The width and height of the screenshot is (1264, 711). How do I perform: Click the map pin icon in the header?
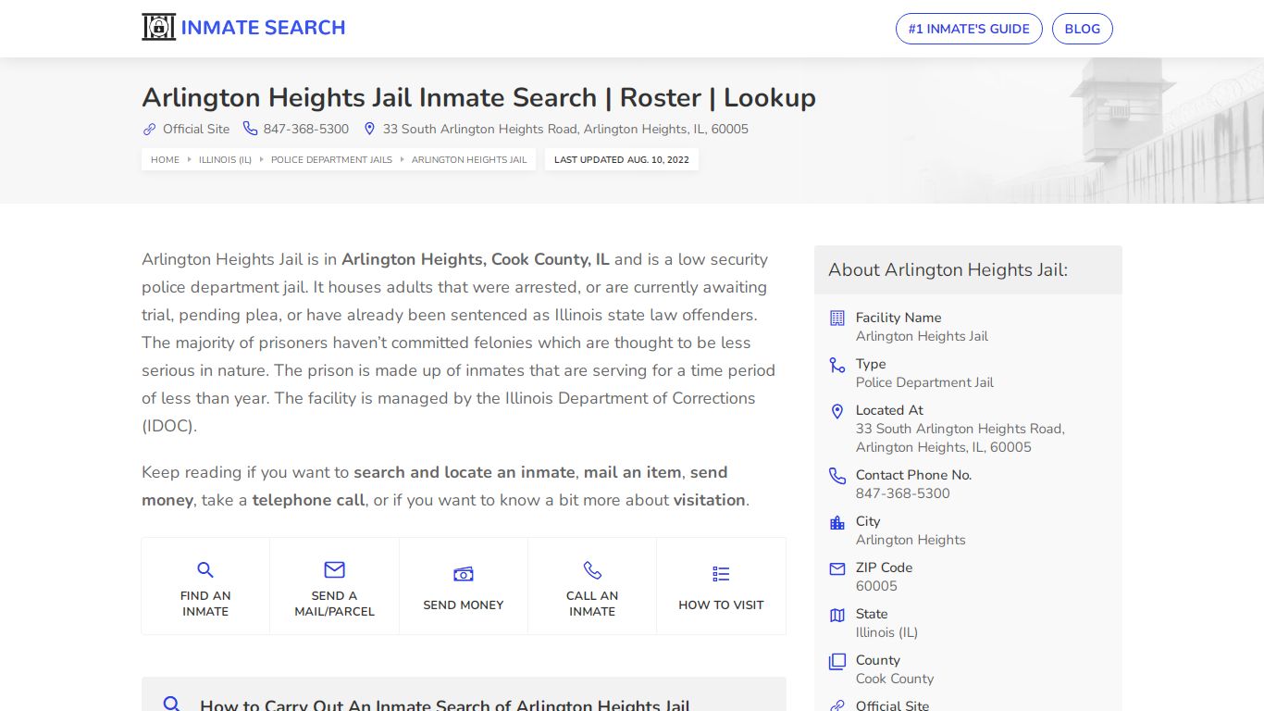click(x=369, y=129)
